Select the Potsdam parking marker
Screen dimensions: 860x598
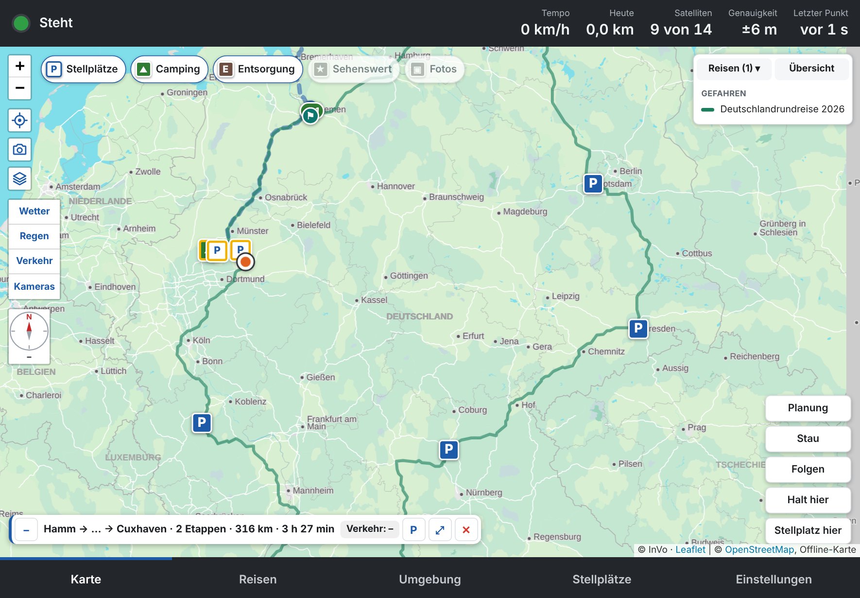pyautogui.click(x=593, y=184)
